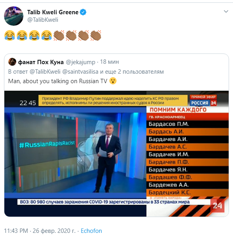The height and width of the screenshot is (240, 233).
Task: Open the embedded Russia 24 TV screenshot
Action: [x=116, y=154]
